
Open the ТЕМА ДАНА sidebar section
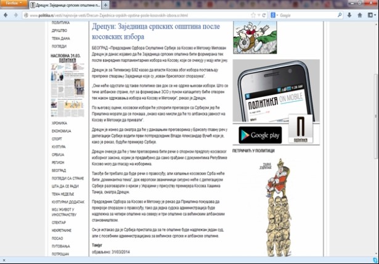(x=60, y=38)
